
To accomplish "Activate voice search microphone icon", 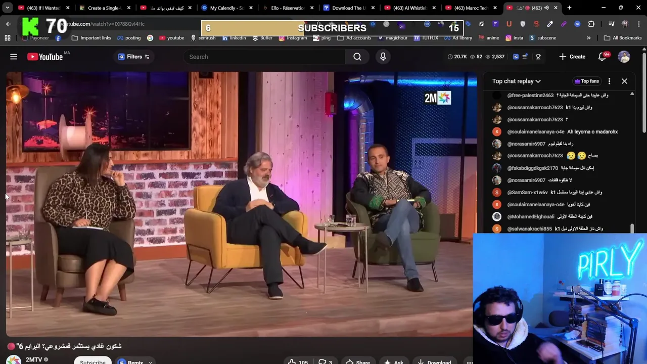I will (x=383, y=57).
